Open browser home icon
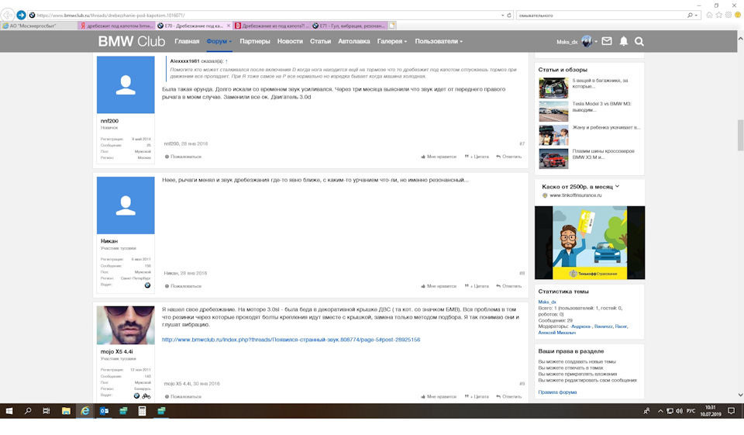744x435 pixels. coord(709,16)
